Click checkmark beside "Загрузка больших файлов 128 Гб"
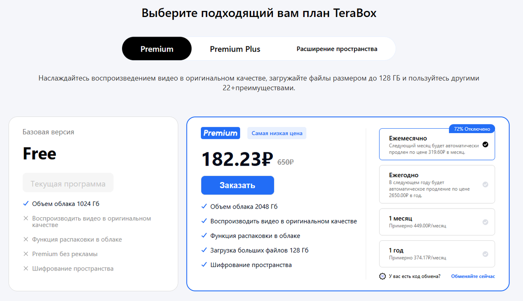The width and height of the screenshot is (523, 301). (204, 250)
